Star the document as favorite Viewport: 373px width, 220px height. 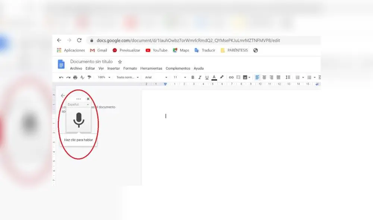tap(120, 61)
